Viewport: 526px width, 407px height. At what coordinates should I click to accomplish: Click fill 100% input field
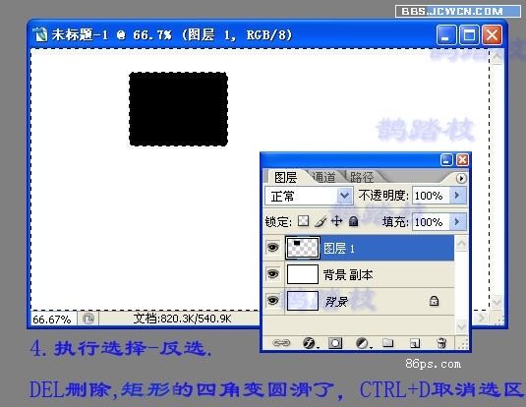coord(431,222)
